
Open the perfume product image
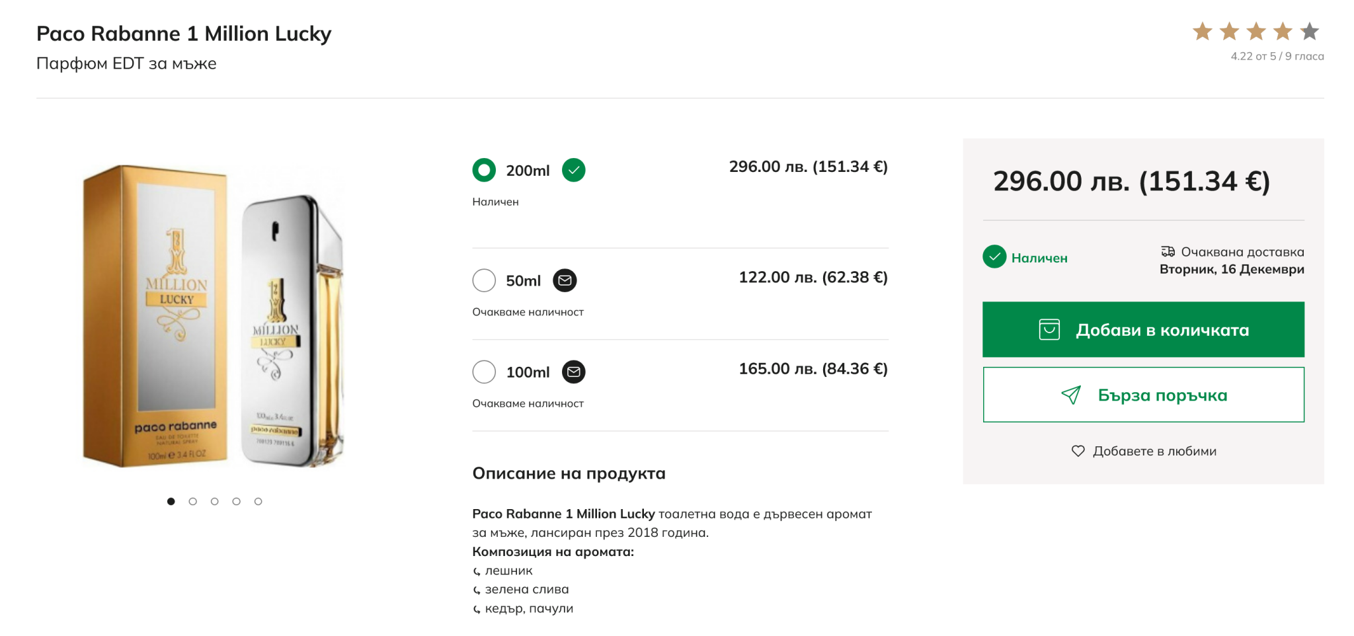tap(213, 316)
